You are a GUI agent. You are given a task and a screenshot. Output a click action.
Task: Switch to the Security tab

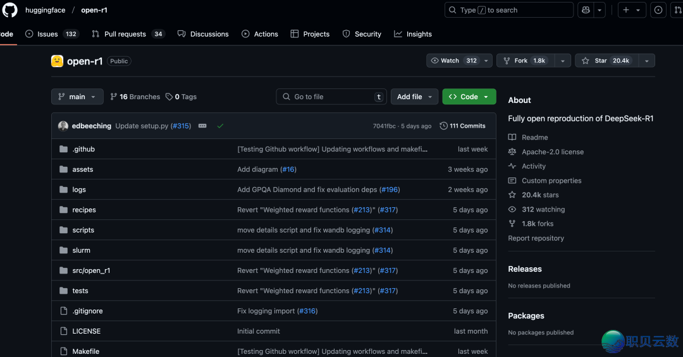pyautogui.click(x=362, y=34)
